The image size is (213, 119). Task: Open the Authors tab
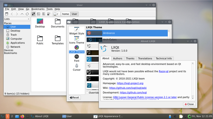pyautogui.click(x=117, y=58)
